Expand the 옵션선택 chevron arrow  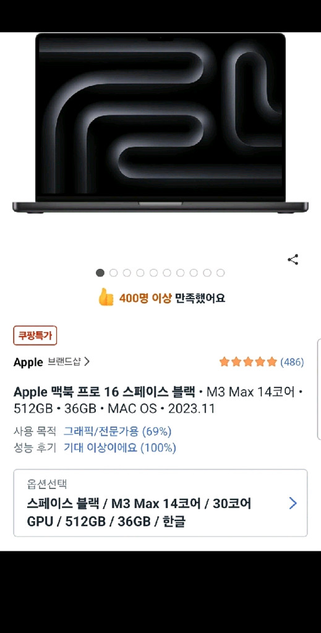pyautogui.click(x=293, y=503)
